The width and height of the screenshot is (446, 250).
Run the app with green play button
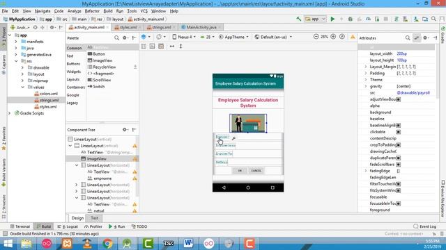click(x=332, y=19)
